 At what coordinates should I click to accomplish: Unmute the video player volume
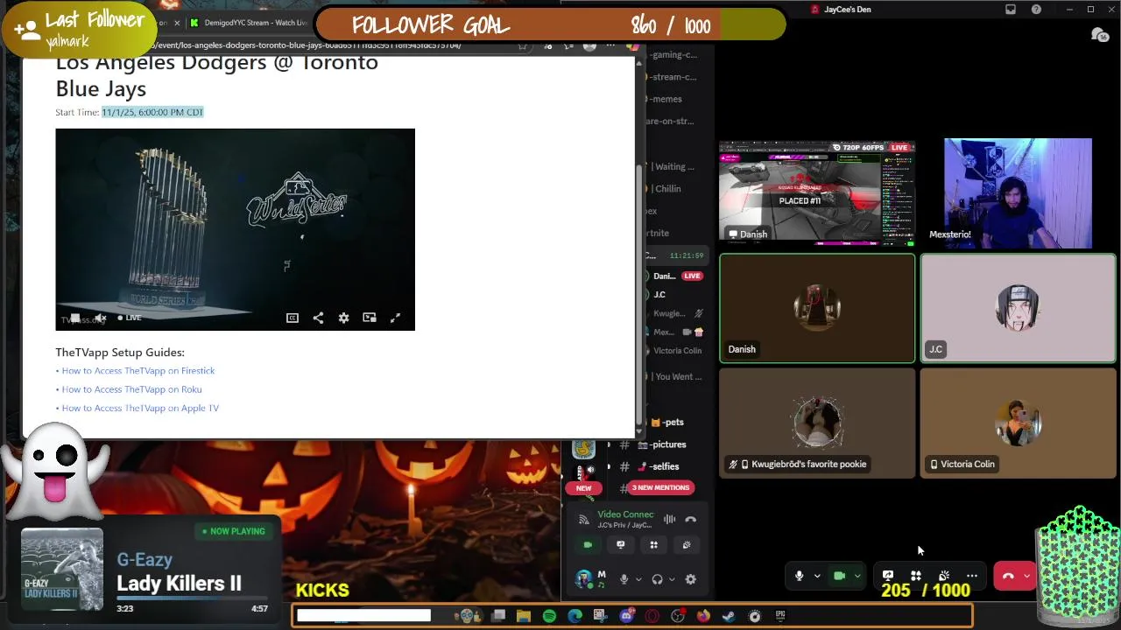click(101, 318)
